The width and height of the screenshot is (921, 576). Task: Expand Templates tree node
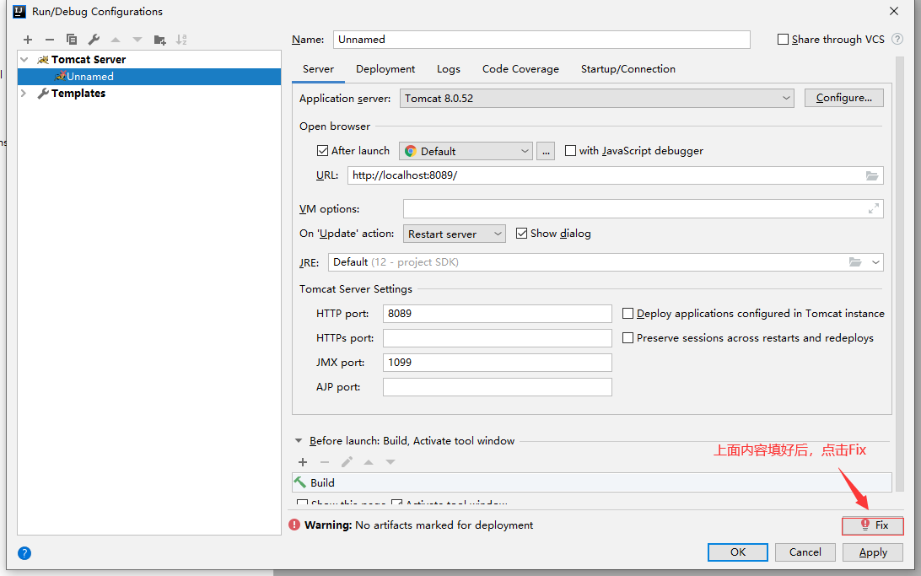pyautogui.click(x=24, y=94)
